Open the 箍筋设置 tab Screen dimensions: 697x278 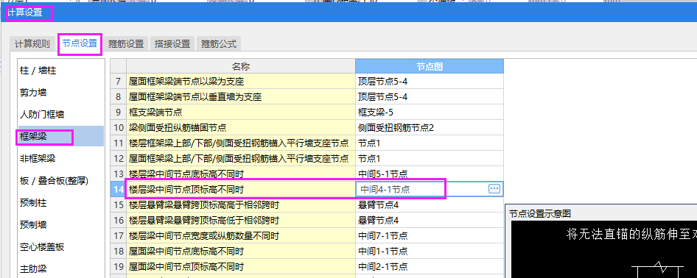[126, 44]
